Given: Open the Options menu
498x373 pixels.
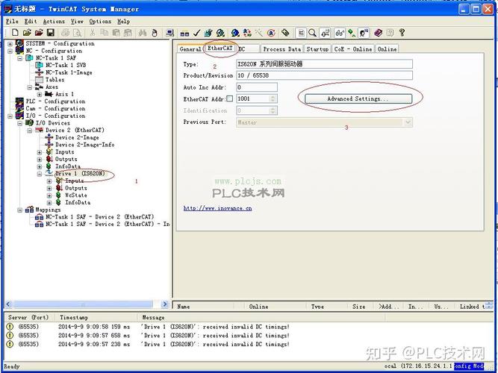Looking at the screenshot, I should (100, 22).
